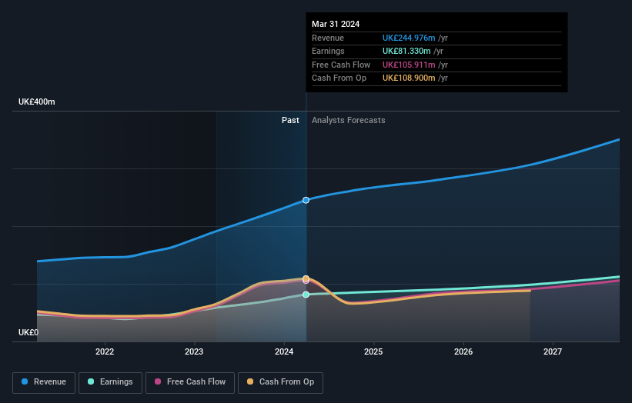Screen dimensions: 632x403
Task: Click the blue Revenue legend dot
Action: coord(25,381)
